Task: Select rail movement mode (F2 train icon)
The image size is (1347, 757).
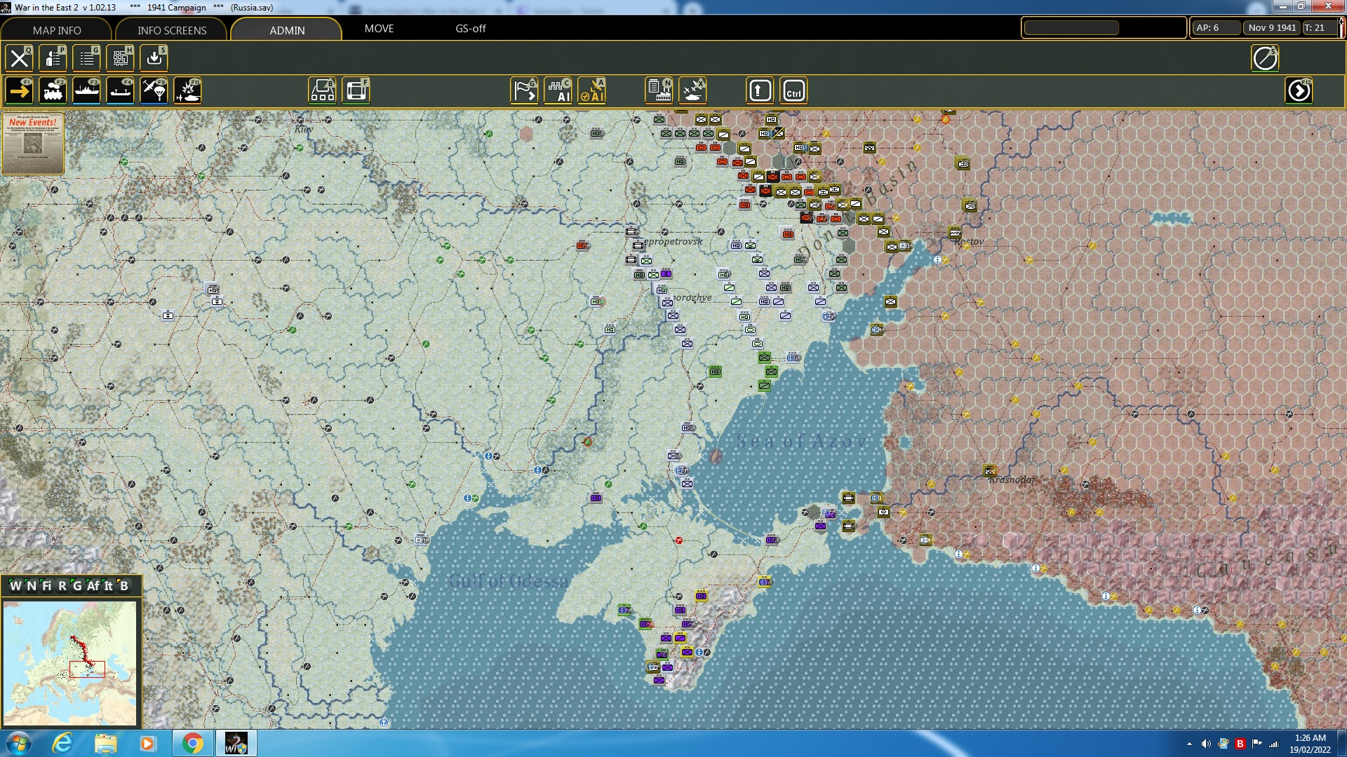Action: [x=53, y=91]
